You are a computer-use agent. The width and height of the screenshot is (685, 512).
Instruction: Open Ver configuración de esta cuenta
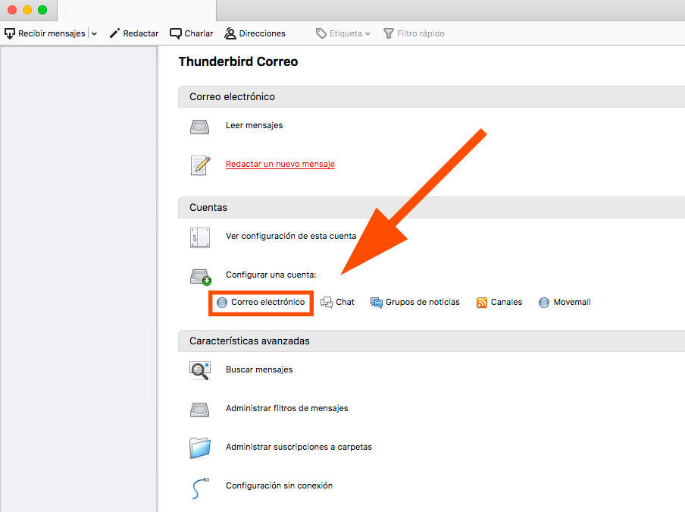coord(291,236)
